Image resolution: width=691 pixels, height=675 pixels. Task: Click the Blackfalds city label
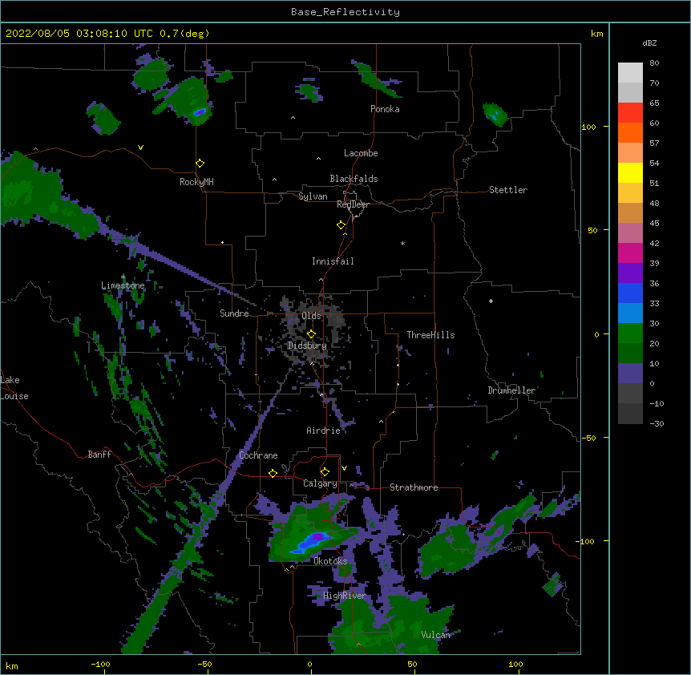354,179
